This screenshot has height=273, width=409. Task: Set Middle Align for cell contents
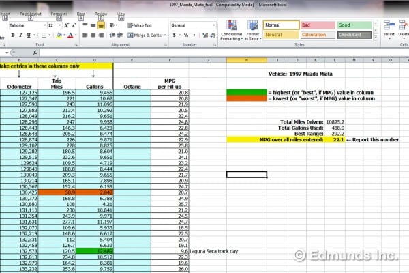click(93, 25)
